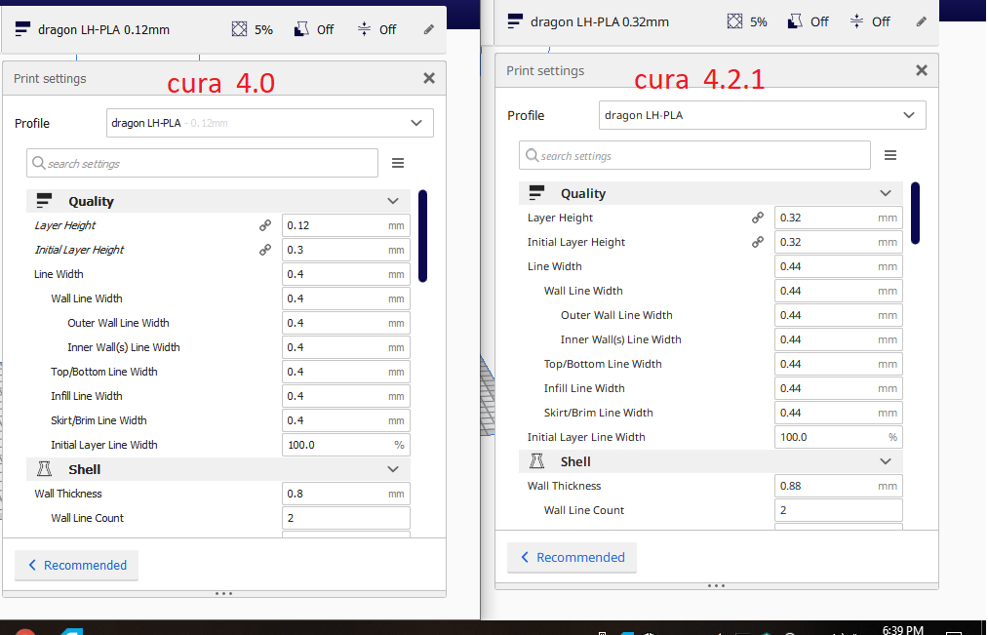
Task: Click the Top/Bottom Line Width 0.4 field
Action: click(x=346, y=372)
